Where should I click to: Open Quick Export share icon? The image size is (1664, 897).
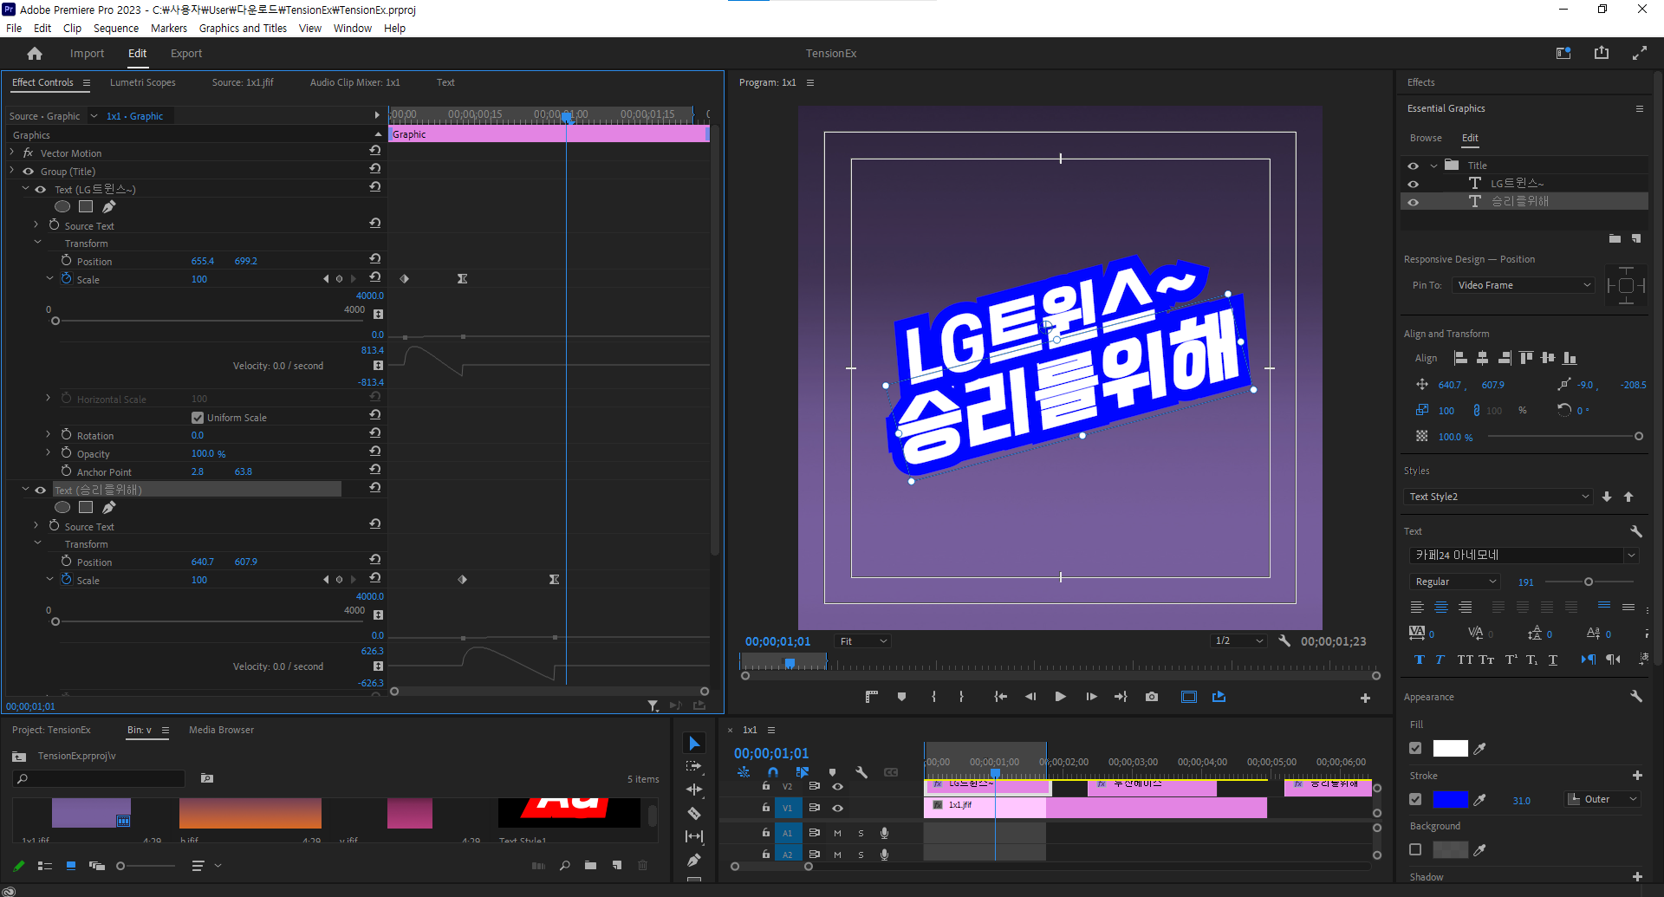click(x=1602, y=53)
